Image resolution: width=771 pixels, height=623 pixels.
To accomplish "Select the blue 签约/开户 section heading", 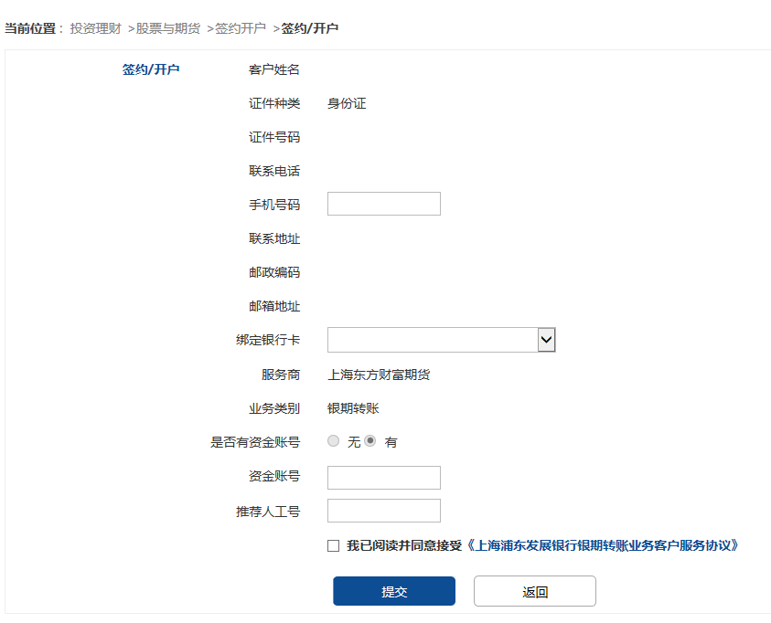I will coord(151,69).
